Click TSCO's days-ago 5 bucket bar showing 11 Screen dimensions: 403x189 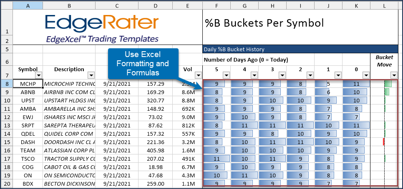(x=217, y=159)
